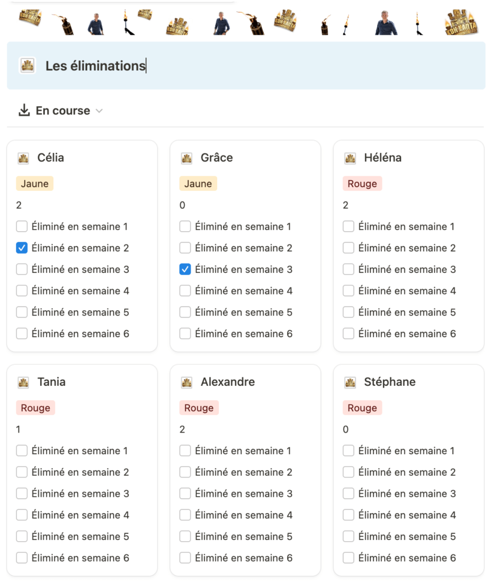Open the Stéphane card title
This screenshot has width=497, height=582.
(390, 382)
